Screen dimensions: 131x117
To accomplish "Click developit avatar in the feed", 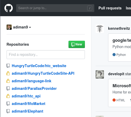I will pos(100,74).
